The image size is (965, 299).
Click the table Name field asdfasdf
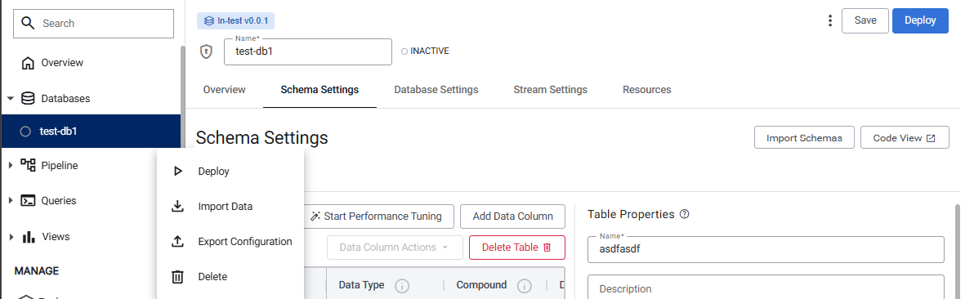point(766,250)
